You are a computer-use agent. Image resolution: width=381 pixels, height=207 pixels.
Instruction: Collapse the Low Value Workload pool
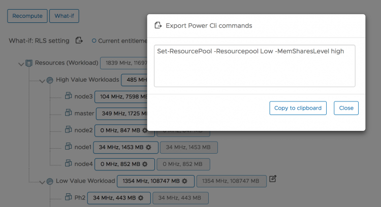click(42, 181)
